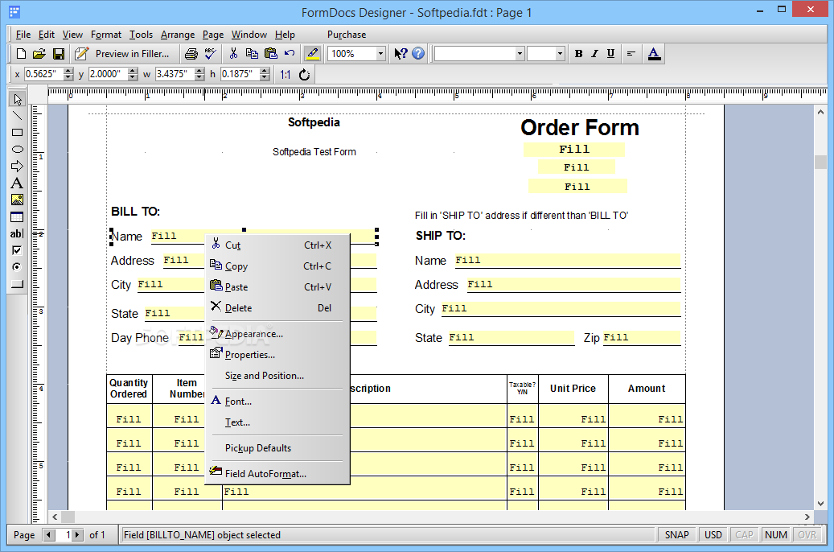This screenshot has height=552, width=834.
Task: Click the 1:1 actual size button
Action: pyautogui.click(x=286, y=75)
